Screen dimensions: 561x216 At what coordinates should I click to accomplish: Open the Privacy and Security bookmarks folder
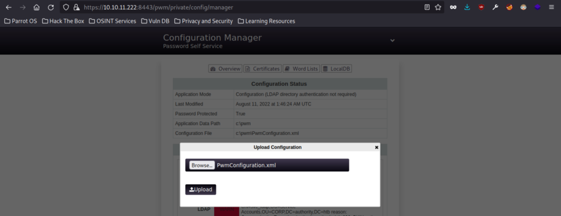[203, 21]
